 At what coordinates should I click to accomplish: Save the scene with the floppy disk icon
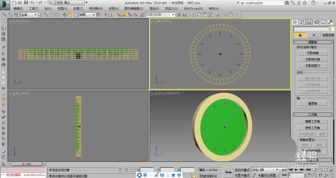tap(26, 3)
